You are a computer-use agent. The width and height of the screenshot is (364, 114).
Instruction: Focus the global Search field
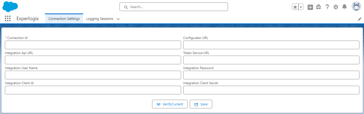(x=173, y=7)
